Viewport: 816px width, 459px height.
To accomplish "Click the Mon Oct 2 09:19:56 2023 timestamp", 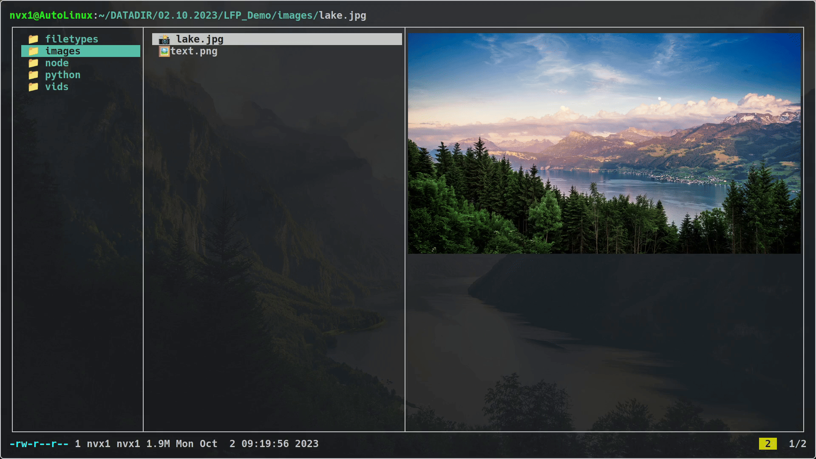I will click(247, 444).
